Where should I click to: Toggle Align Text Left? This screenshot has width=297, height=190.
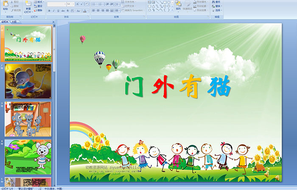(94, 11)
